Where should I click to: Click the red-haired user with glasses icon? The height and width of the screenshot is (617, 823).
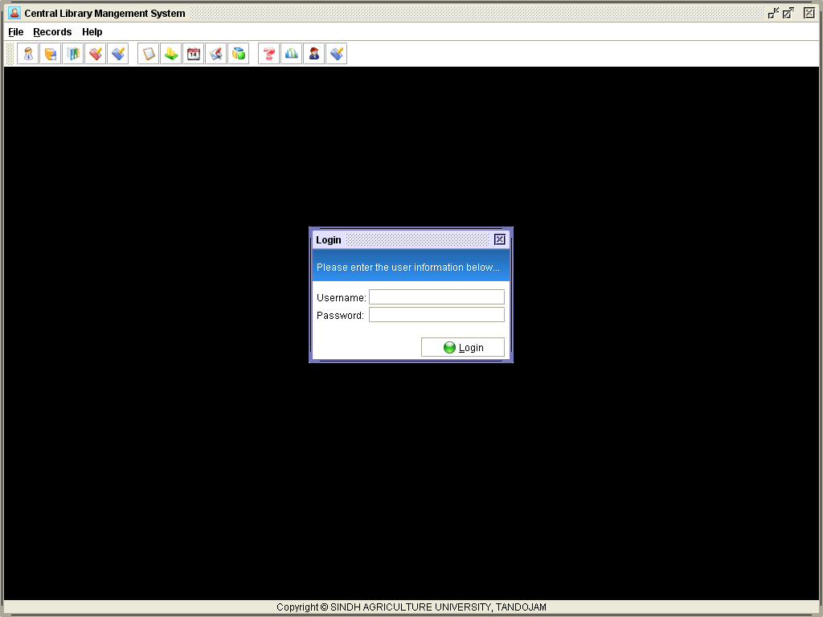coord(314,54)
